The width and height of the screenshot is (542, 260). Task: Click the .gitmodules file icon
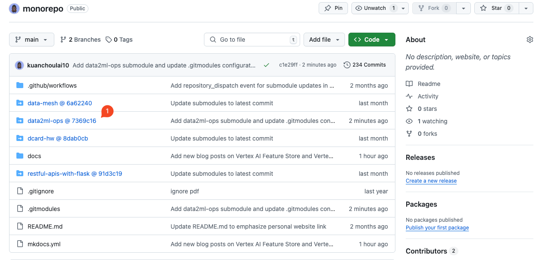[x=20, y=208]
